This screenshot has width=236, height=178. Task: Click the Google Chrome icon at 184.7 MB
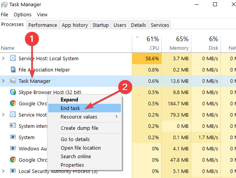[13, 103]
